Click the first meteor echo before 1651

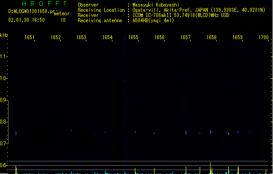click(x=16, y=134)
